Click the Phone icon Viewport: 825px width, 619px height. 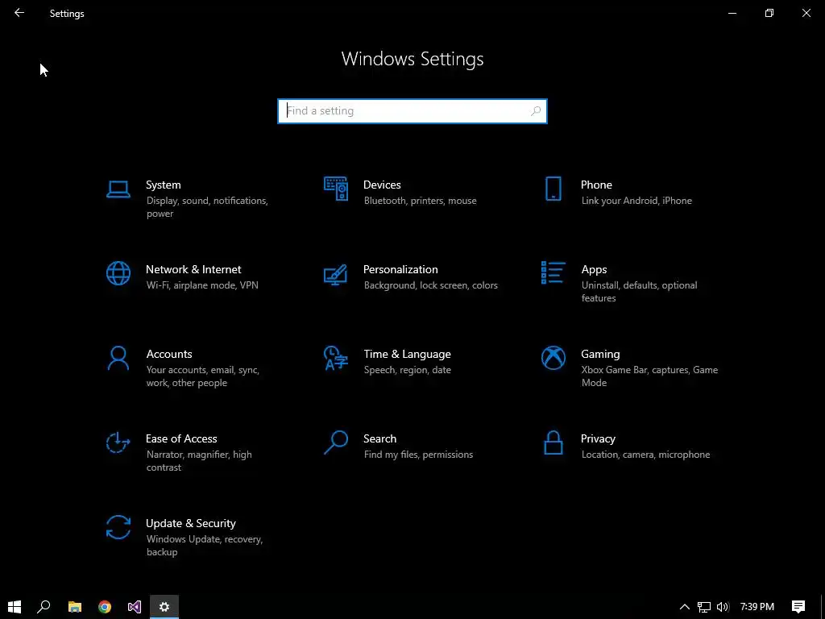553,189
